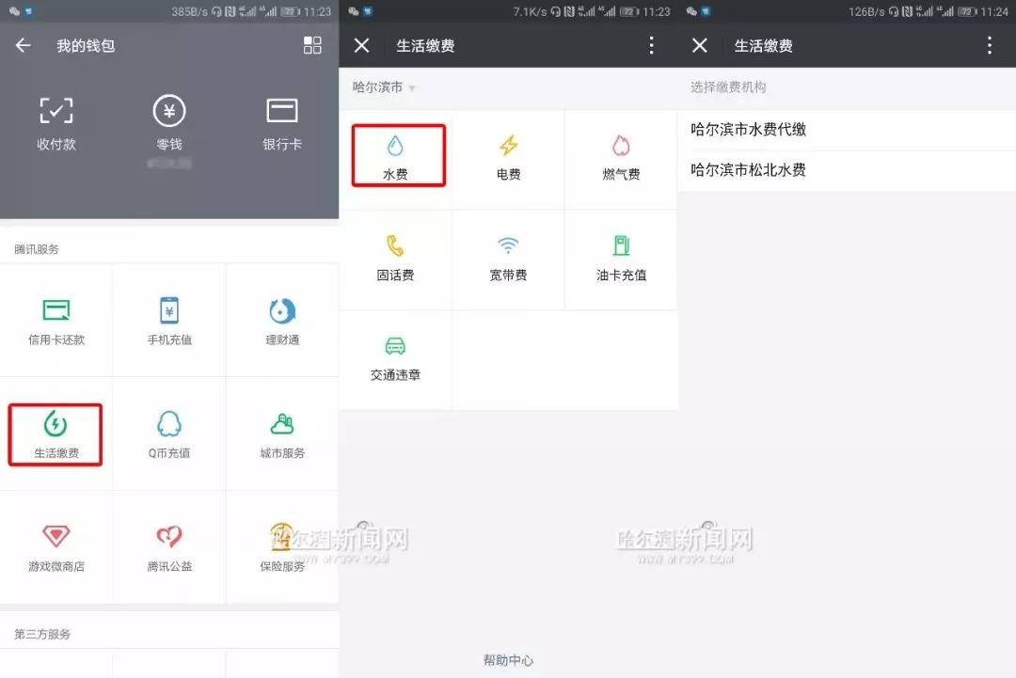This screenshot has height=678, width=1016.
Task: Open the 电费 electricity payment icon
Action: click(508, 155)
